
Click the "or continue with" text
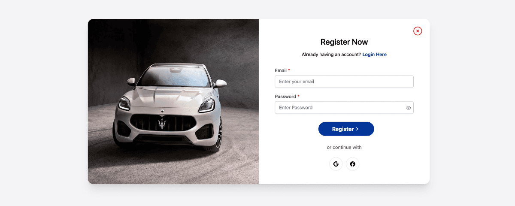coord(344,147)
